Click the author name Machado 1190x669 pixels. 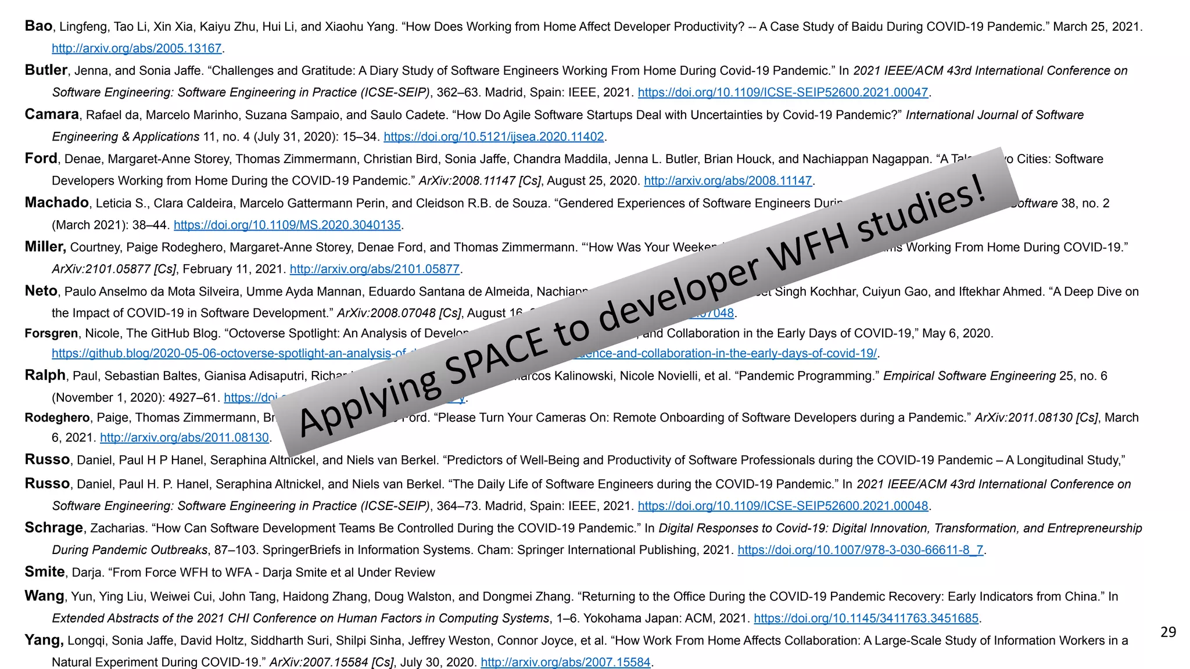pos(56,203)
